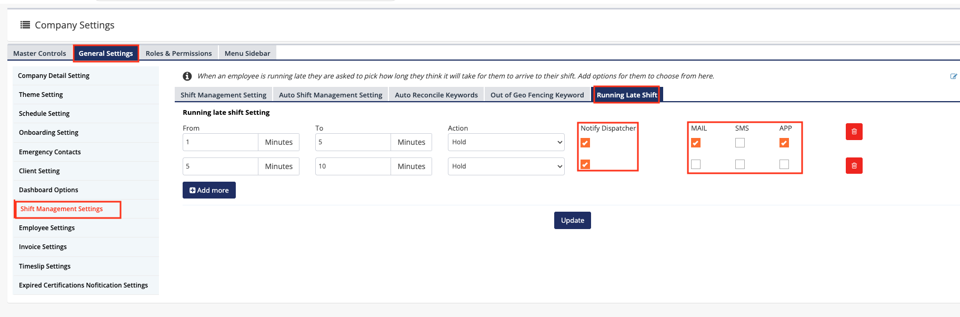This screenshot has height=317, width=960.
Task: Click the first row From minutes field
Action: pyautogui.click(x=220, y=142)
